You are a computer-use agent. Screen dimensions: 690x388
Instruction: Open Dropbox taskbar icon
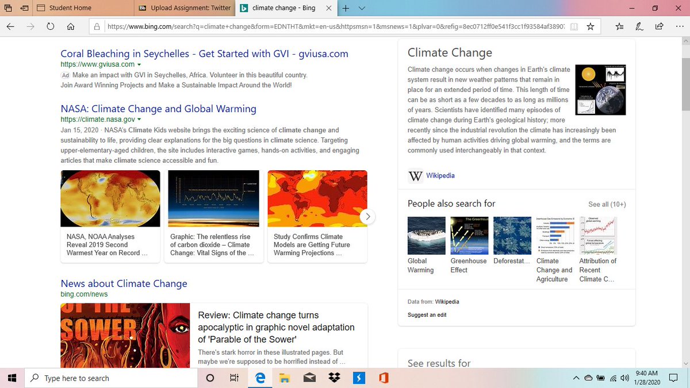tap(334, 378)
